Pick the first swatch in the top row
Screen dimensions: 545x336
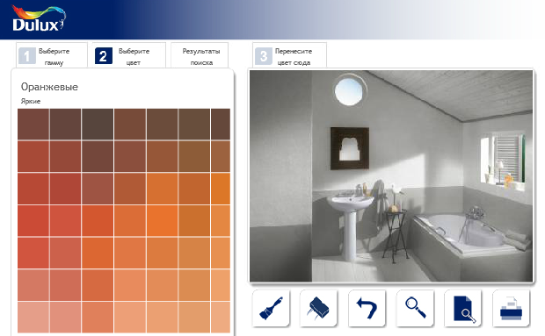(x=33, y=125)
